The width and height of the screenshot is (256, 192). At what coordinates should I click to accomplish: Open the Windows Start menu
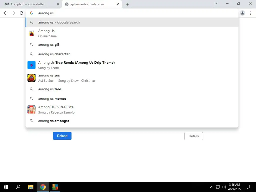click(6, 187)
